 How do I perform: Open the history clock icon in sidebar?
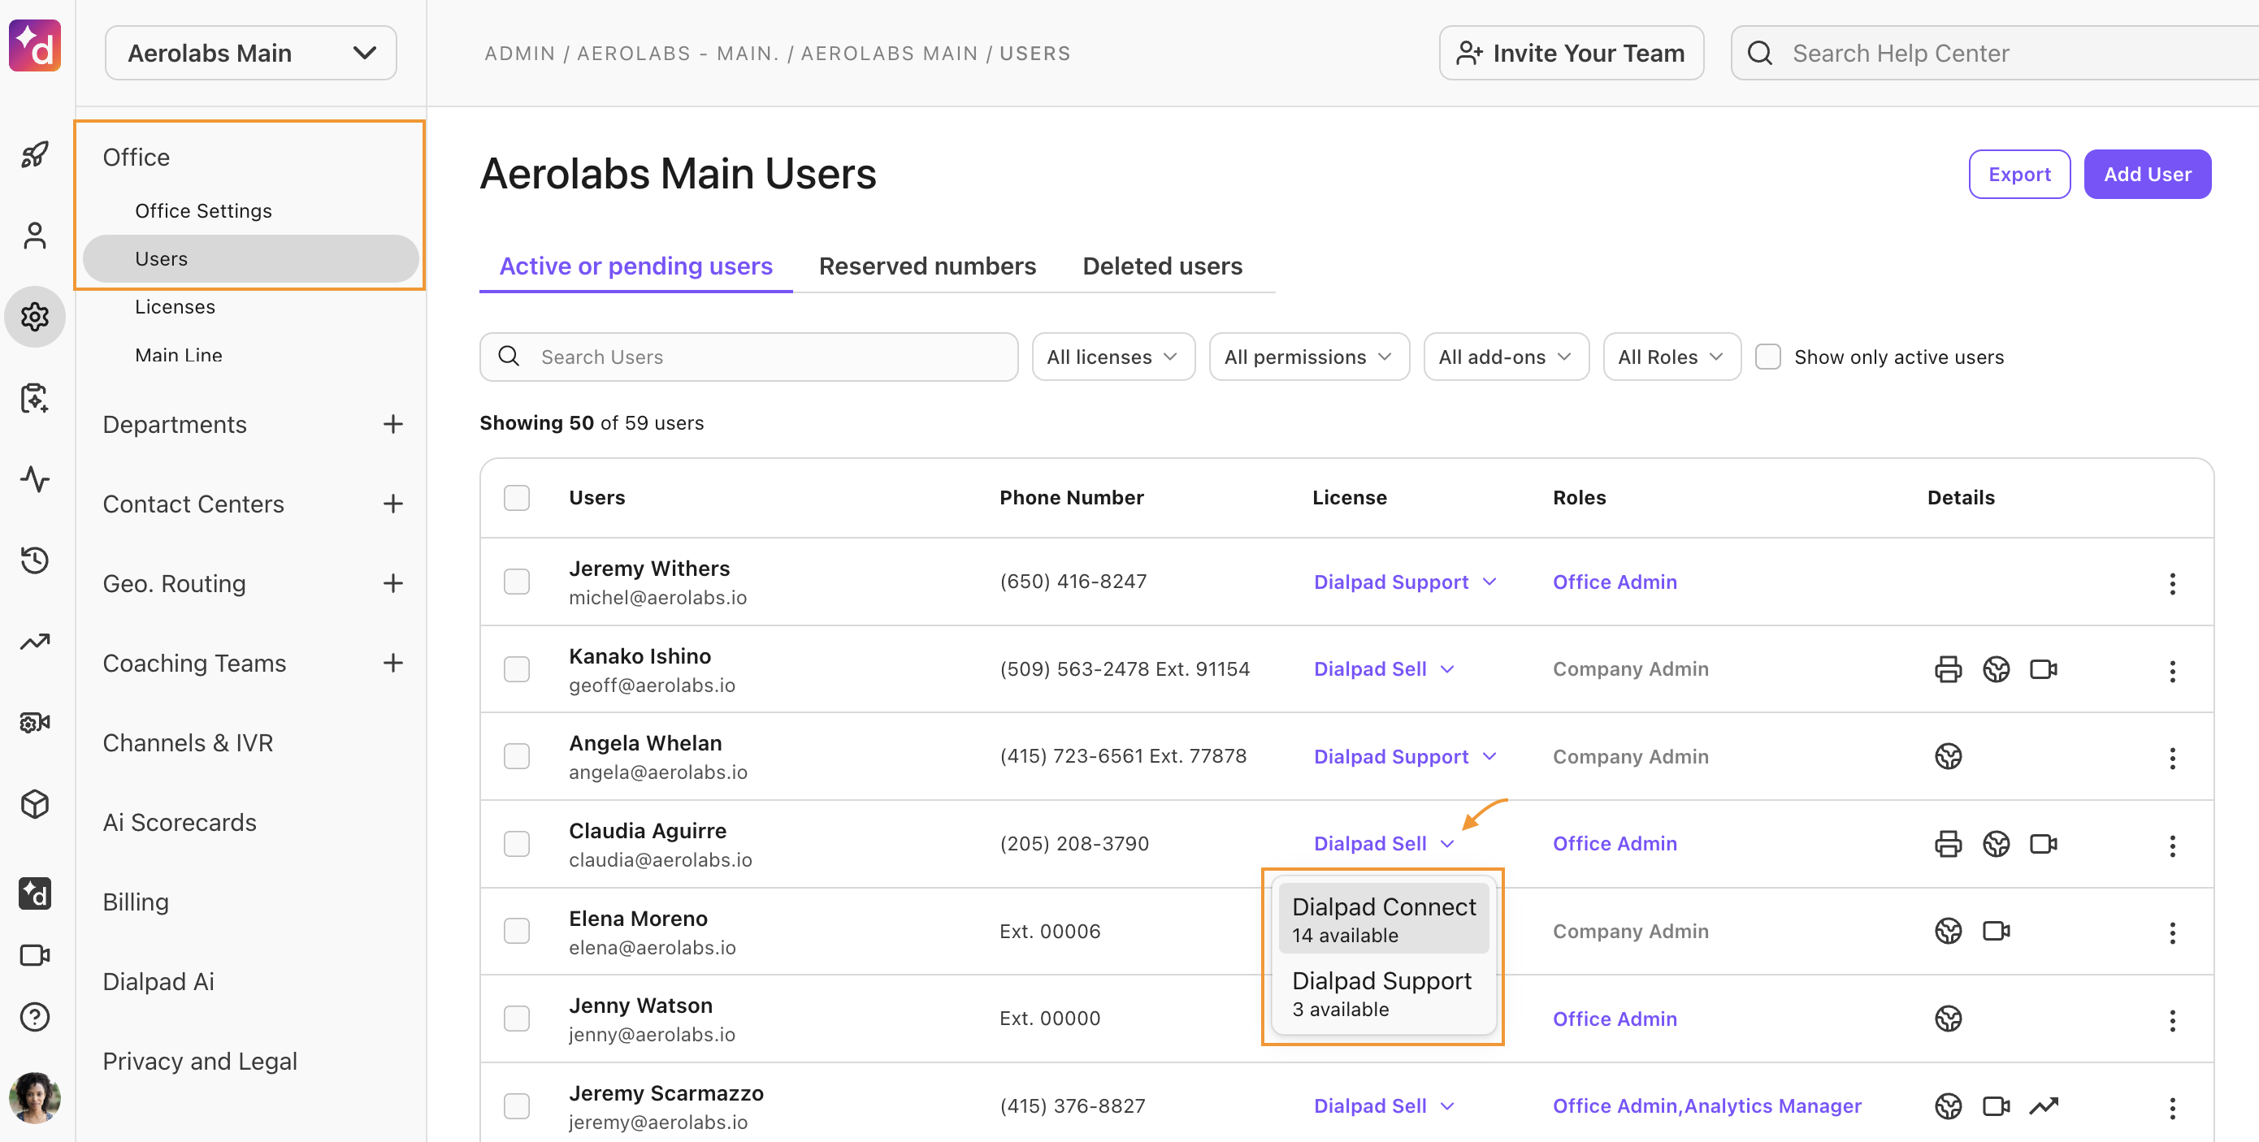pos(35,559)
